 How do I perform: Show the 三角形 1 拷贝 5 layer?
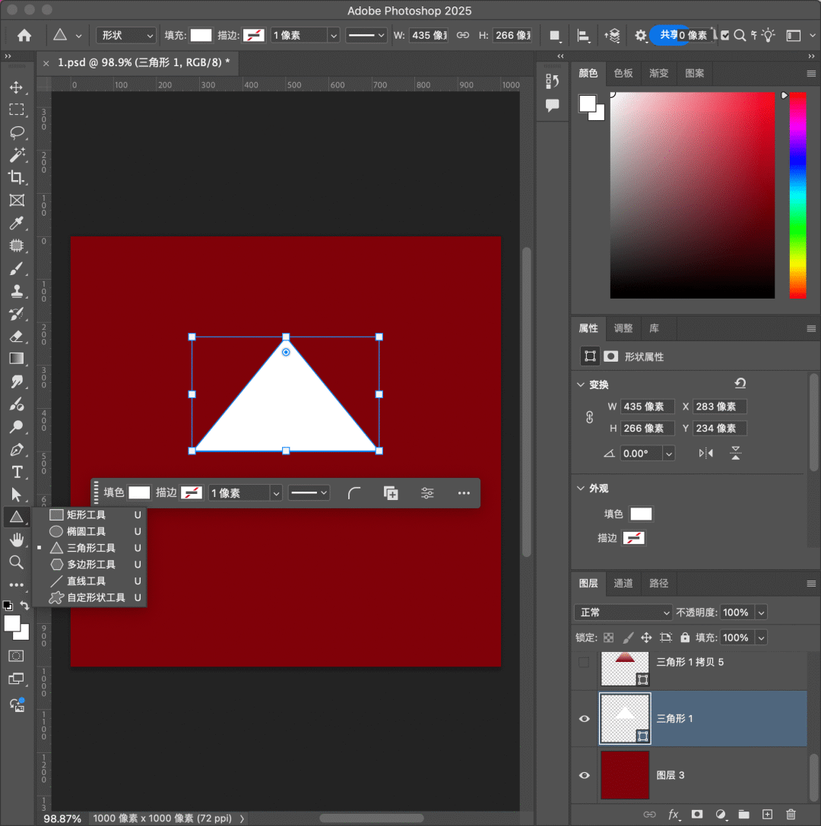[x=584, y=662]
